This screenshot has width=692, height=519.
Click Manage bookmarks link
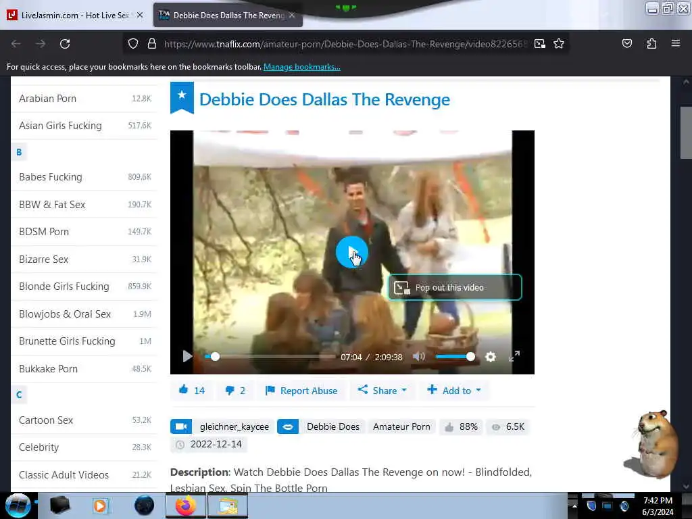(302, 67)
